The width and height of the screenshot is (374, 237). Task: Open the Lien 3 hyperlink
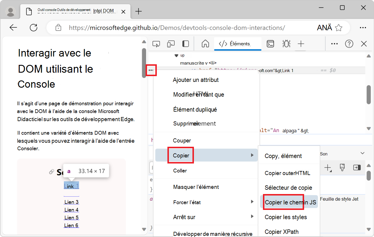tap(71, 202)
